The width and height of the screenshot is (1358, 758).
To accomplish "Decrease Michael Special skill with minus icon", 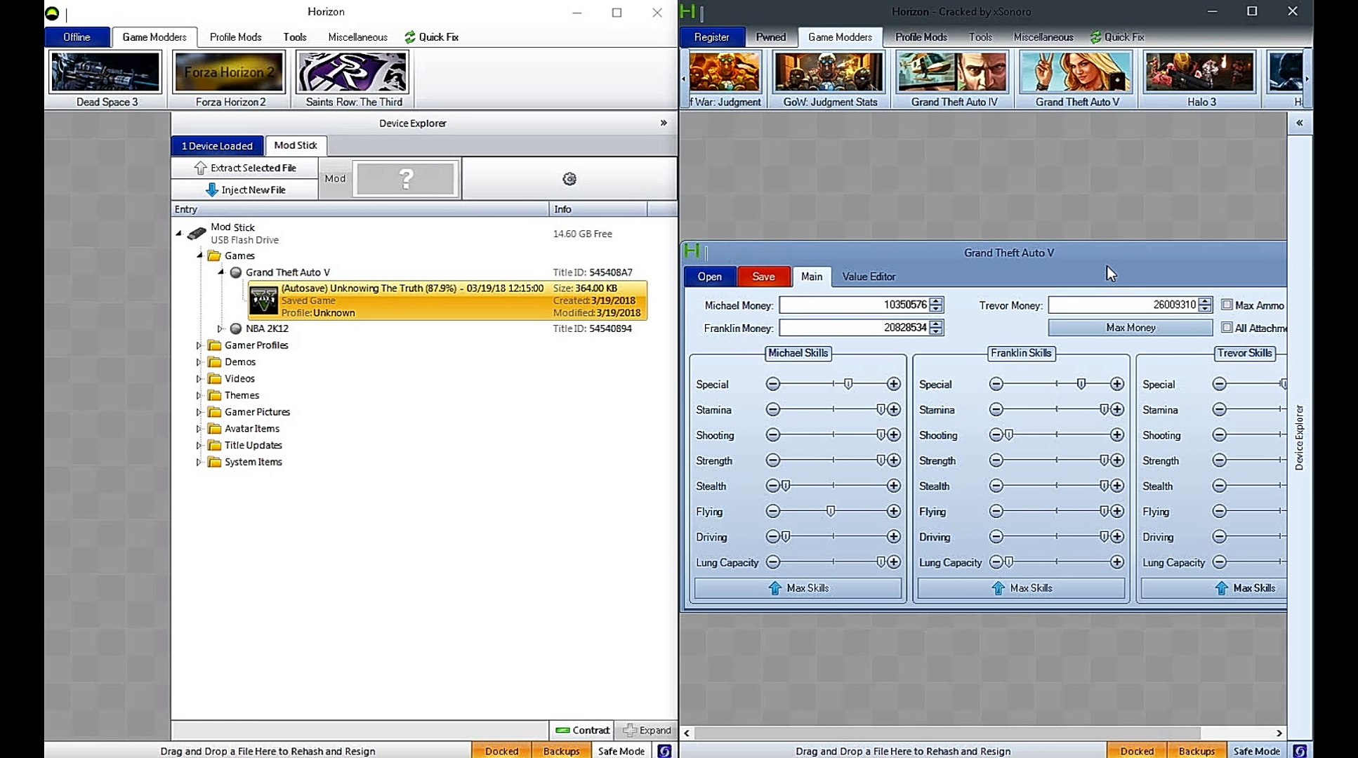I will pos(773,384).
